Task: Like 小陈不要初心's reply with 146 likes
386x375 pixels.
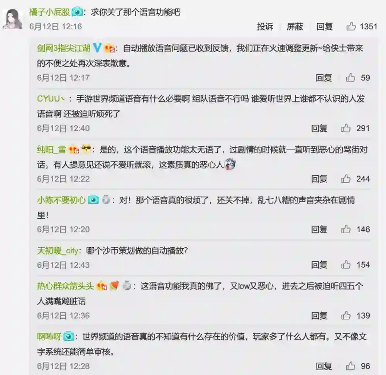Action: click(346, 229)
